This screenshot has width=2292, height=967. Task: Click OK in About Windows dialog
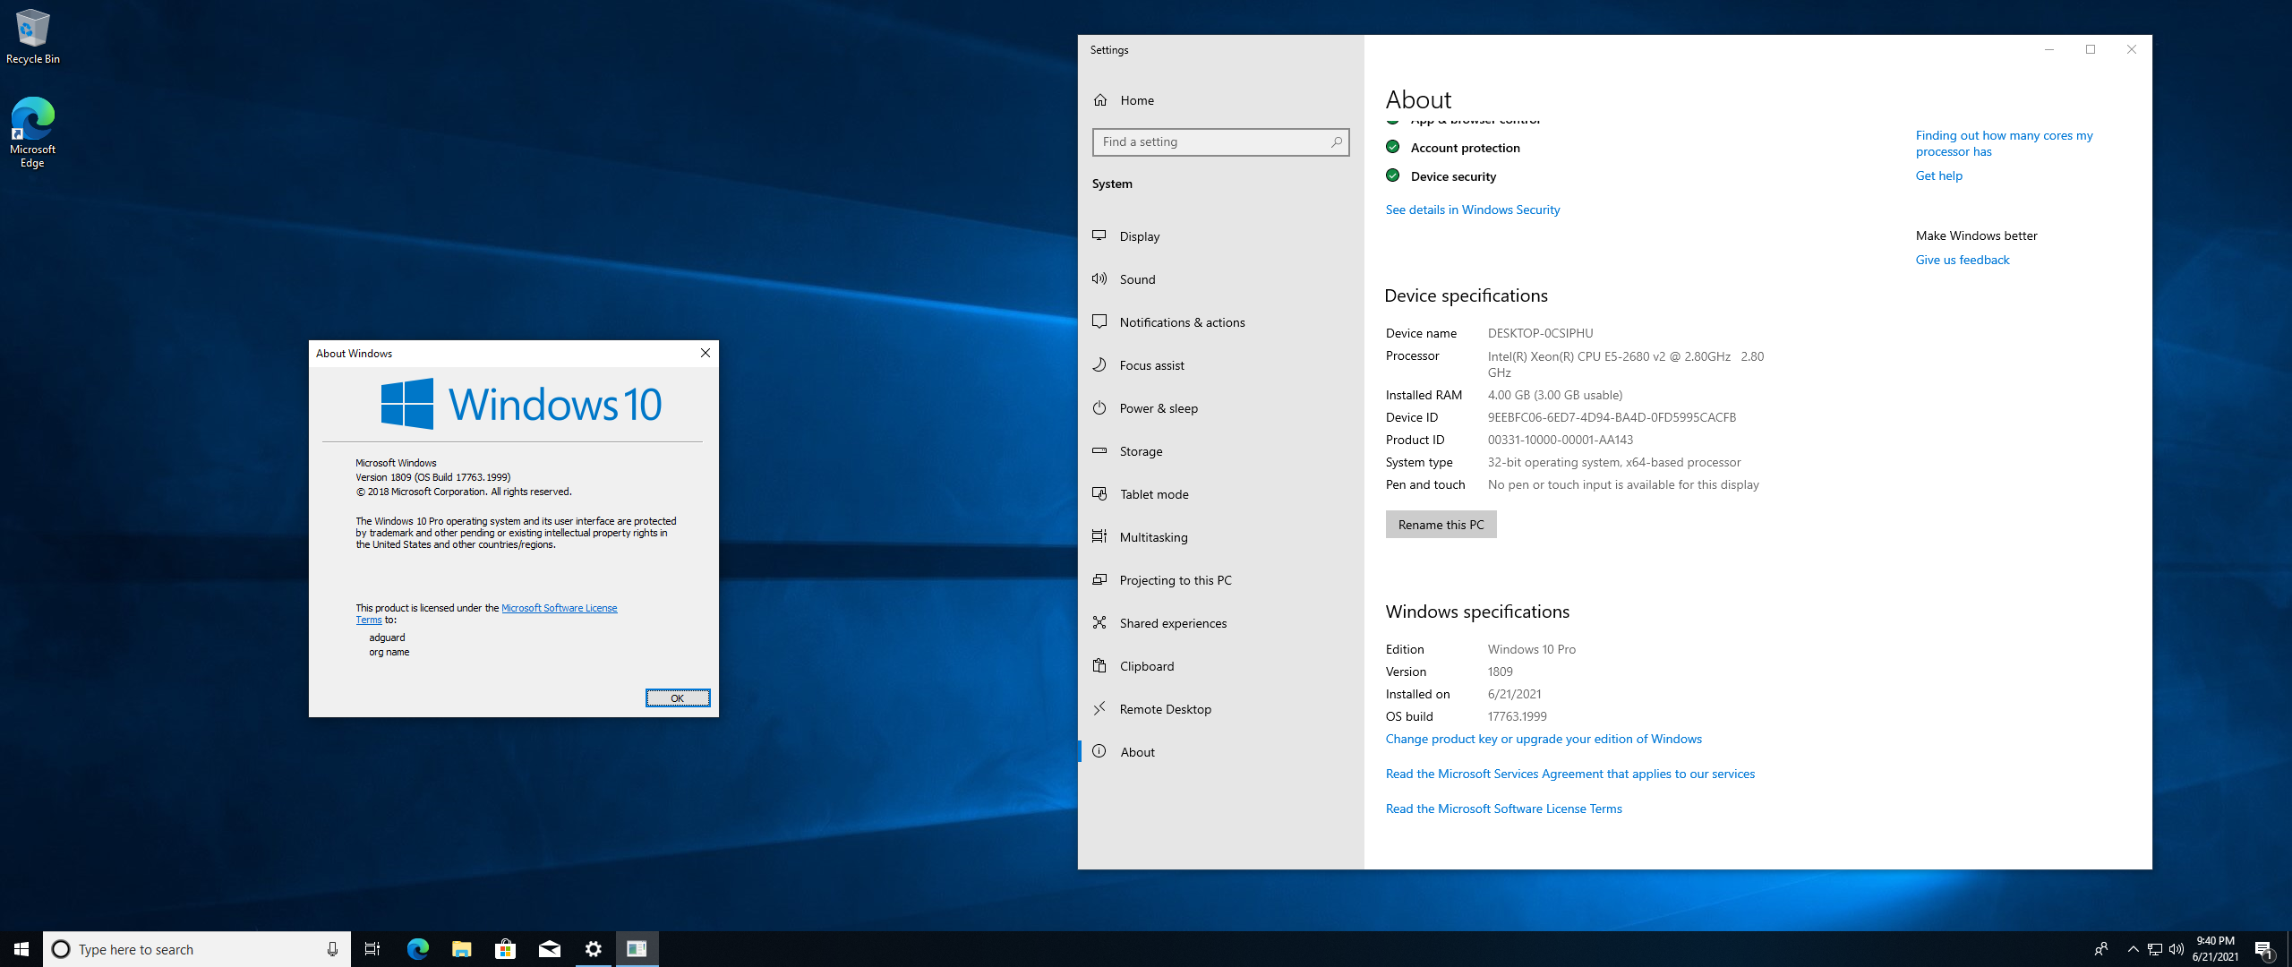tap(678, 698)
